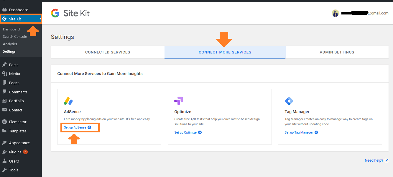Click the Appearance brush icon
The image size is (393, 177).
(x=4, y=143)
